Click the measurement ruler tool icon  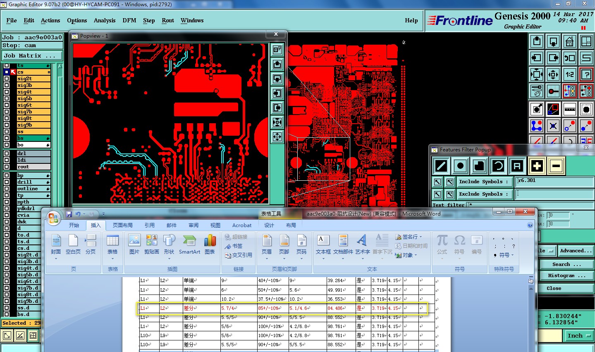(x=570, y=110)
